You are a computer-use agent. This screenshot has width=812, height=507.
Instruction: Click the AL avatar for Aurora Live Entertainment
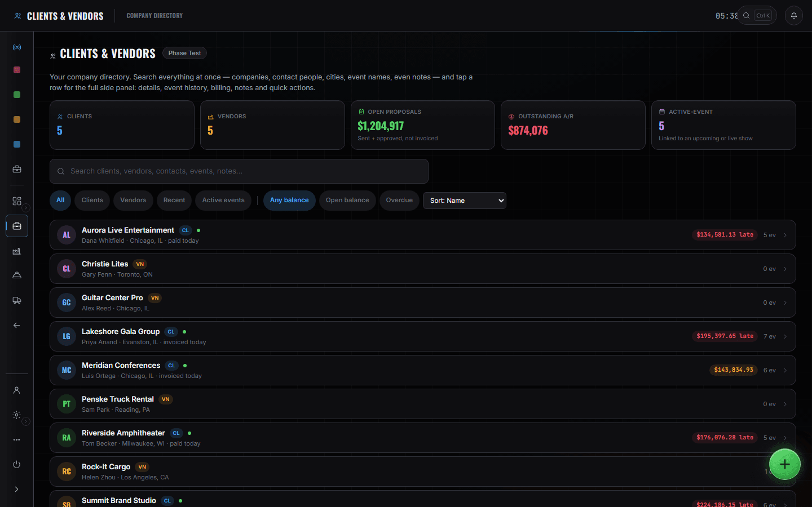tap(67, 235)
